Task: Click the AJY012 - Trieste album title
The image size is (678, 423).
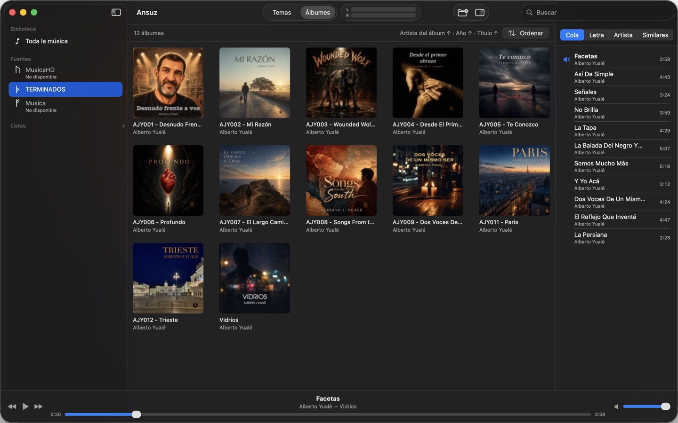Action: [x=155, y=320]
